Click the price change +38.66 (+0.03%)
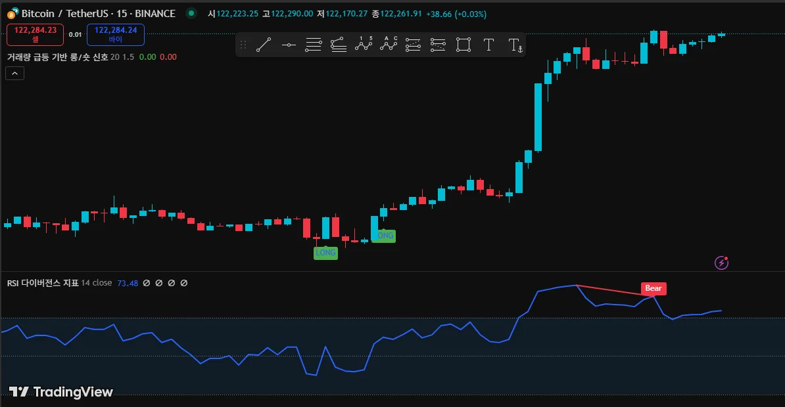Screen dimensions: 785x407 (x=456, y=14)
